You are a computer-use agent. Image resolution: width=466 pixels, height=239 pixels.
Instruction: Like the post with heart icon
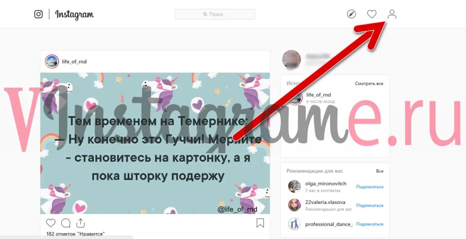pos(51,223)
